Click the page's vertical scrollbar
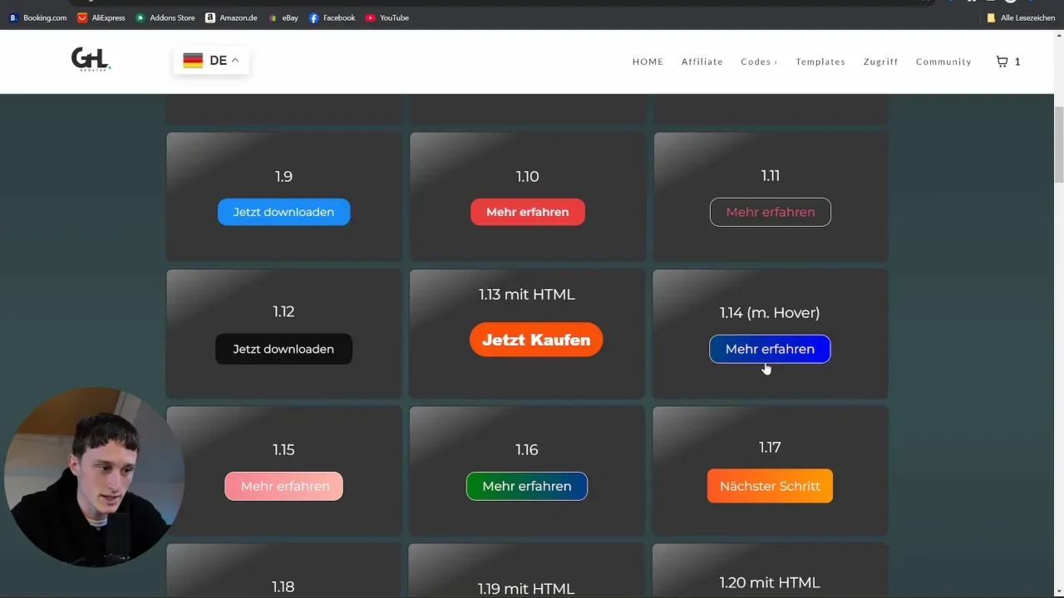Viewport: 1064px width, 598px height. pyautogui.click(x=1058, y=143)
